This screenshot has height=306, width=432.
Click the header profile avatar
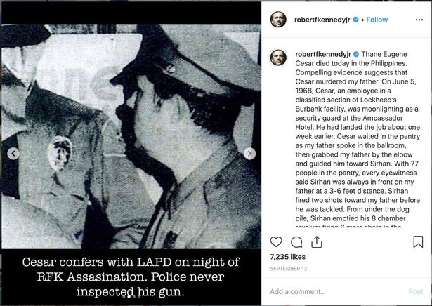(x=279, y=20)
